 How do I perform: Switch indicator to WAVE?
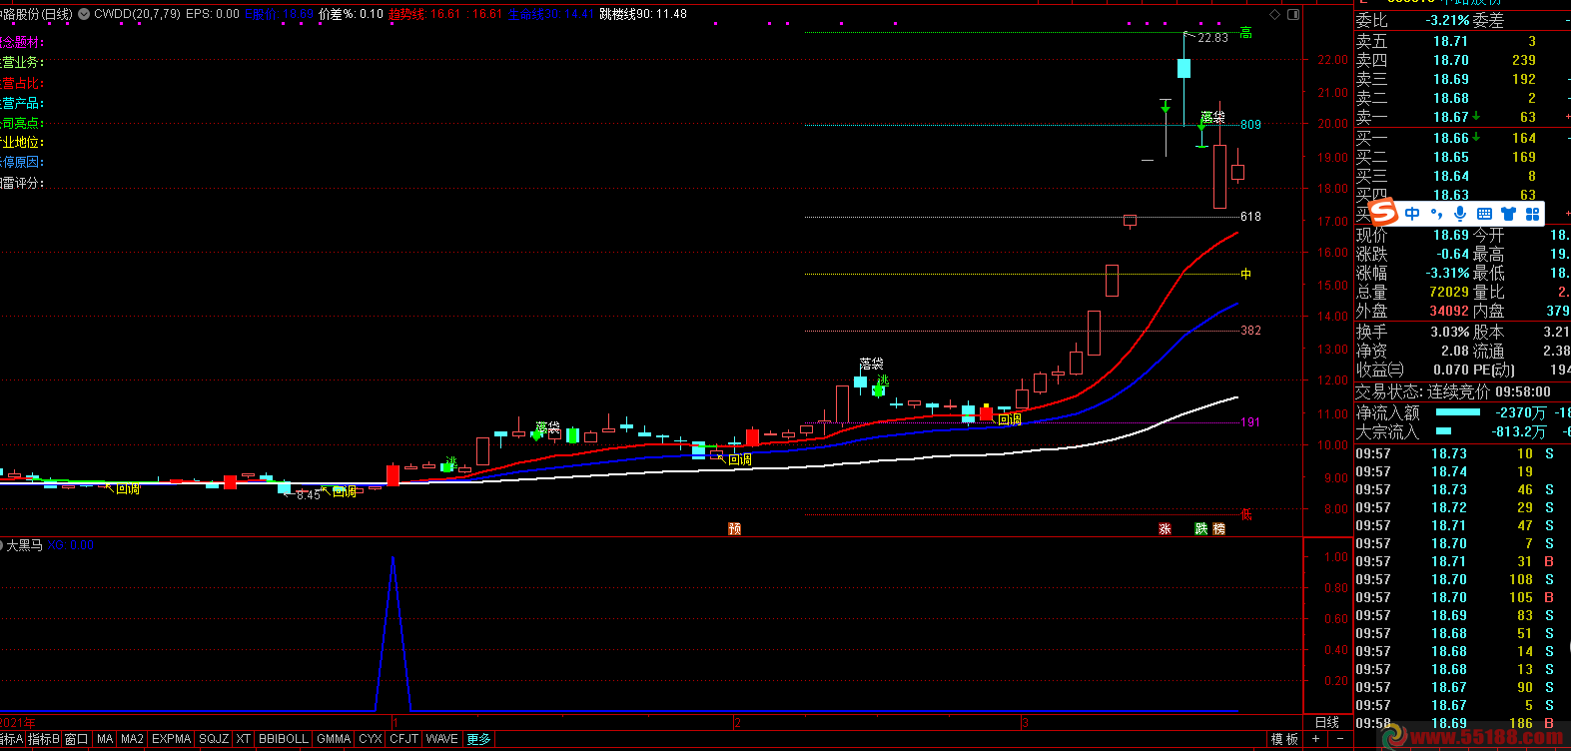[441, 739]
